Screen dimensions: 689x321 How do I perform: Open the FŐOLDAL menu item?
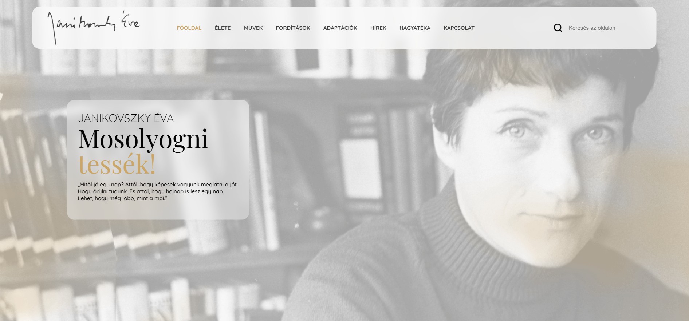(189, 28)
